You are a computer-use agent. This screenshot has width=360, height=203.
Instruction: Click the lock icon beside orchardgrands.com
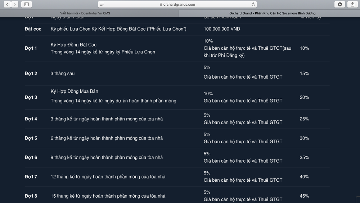pyautogui.click(x=161, y=5)
